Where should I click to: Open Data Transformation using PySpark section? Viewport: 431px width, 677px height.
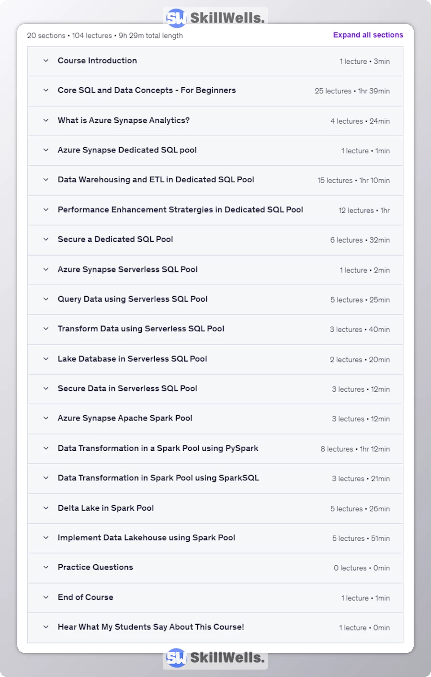(x=158, y=448)
